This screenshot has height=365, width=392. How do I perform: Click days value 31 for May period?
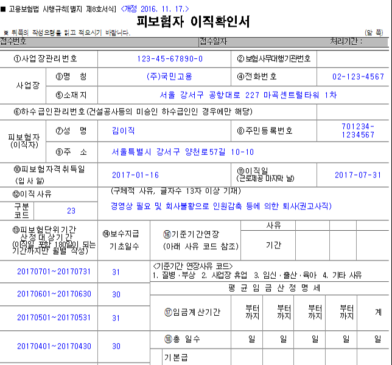tap(116, 318)
